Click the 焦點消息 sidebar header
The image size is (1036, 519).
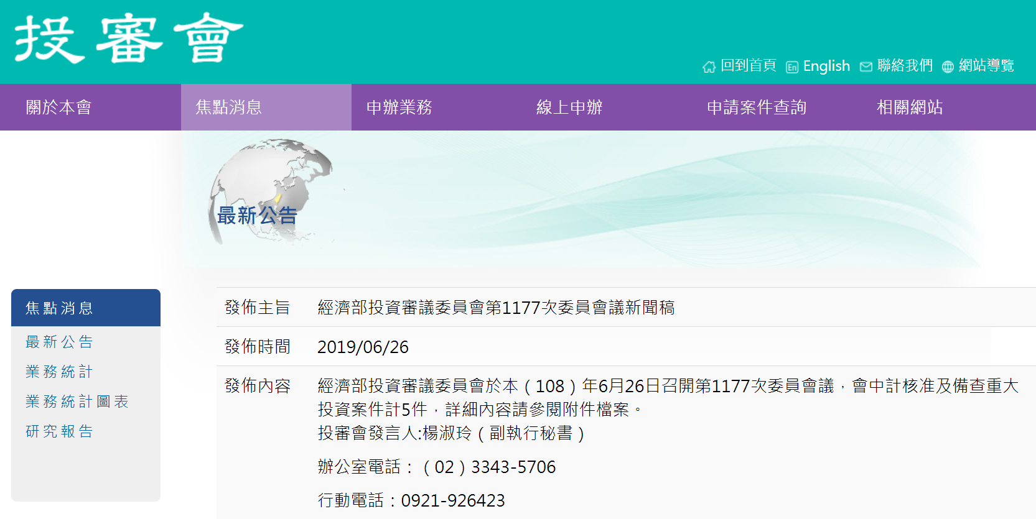click(x=86, y=308)
